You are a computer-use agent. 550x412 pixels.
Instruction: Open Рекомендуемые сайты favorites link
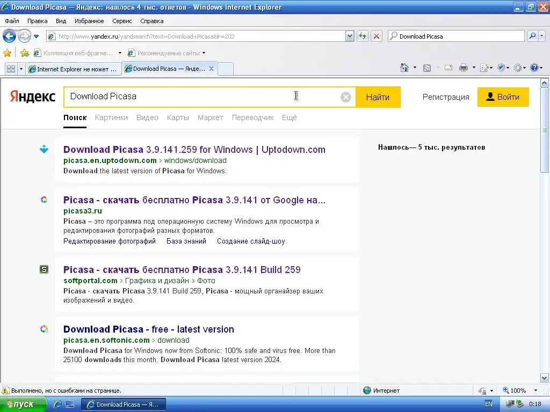pyautogui.click(x=163, y=53)
